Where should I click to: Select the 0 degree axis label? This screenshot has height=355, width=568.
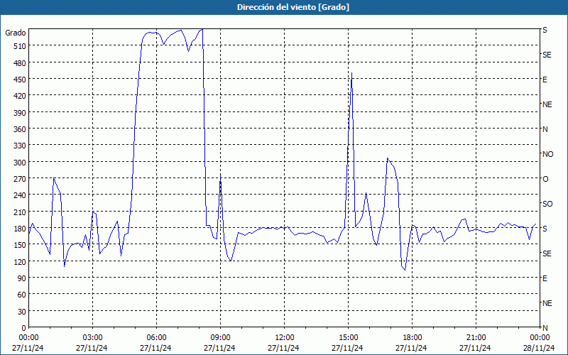coord(24,328)
